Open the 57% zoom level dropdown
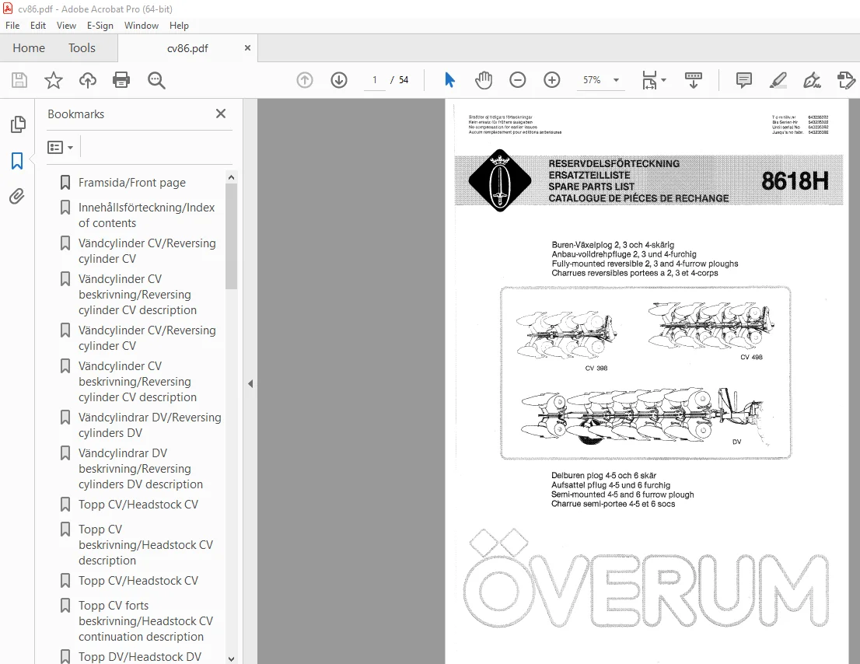Image resolution: width=860 pixels, height=664 pixels. pos(617,80)
